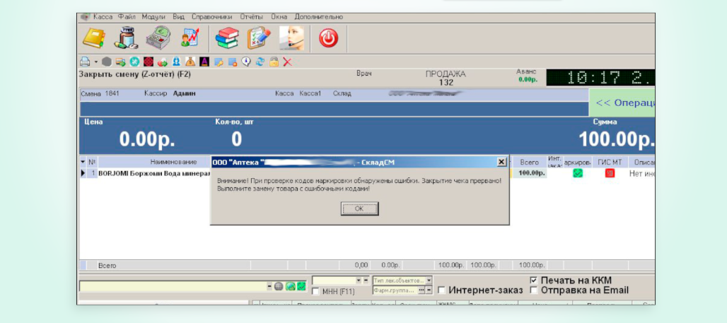Open the stacked books reference icon
This screenshot has width=727, height=323.
click(x=227, y=37)
